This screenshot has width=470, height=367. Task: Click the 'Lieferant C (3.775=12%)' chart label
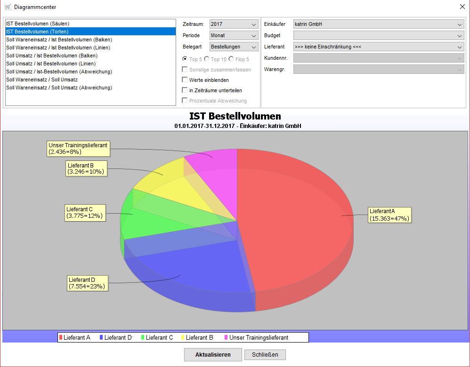pyautogui.click(x=85, y=212)
